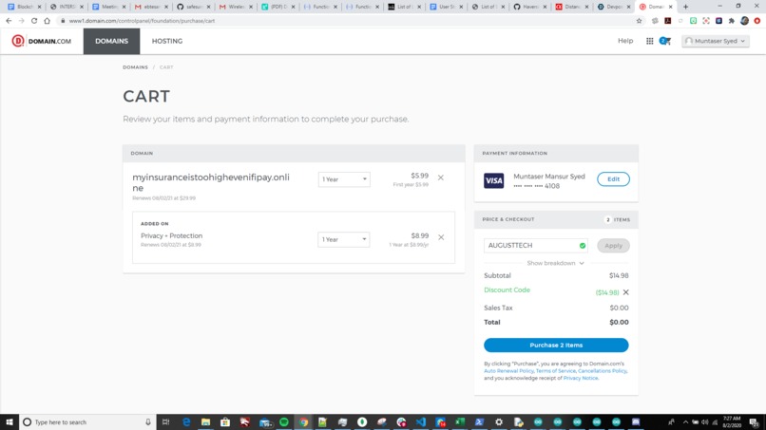Viewport: 766px width, 430px height.
Task: Switch to Chrome in the taskbar
Action: 303,421
